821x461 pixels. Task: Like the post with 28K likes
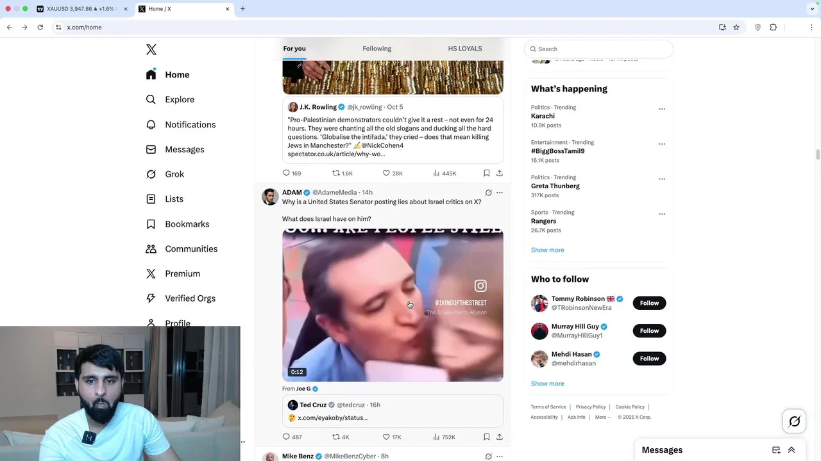click(x=393, y=173)
